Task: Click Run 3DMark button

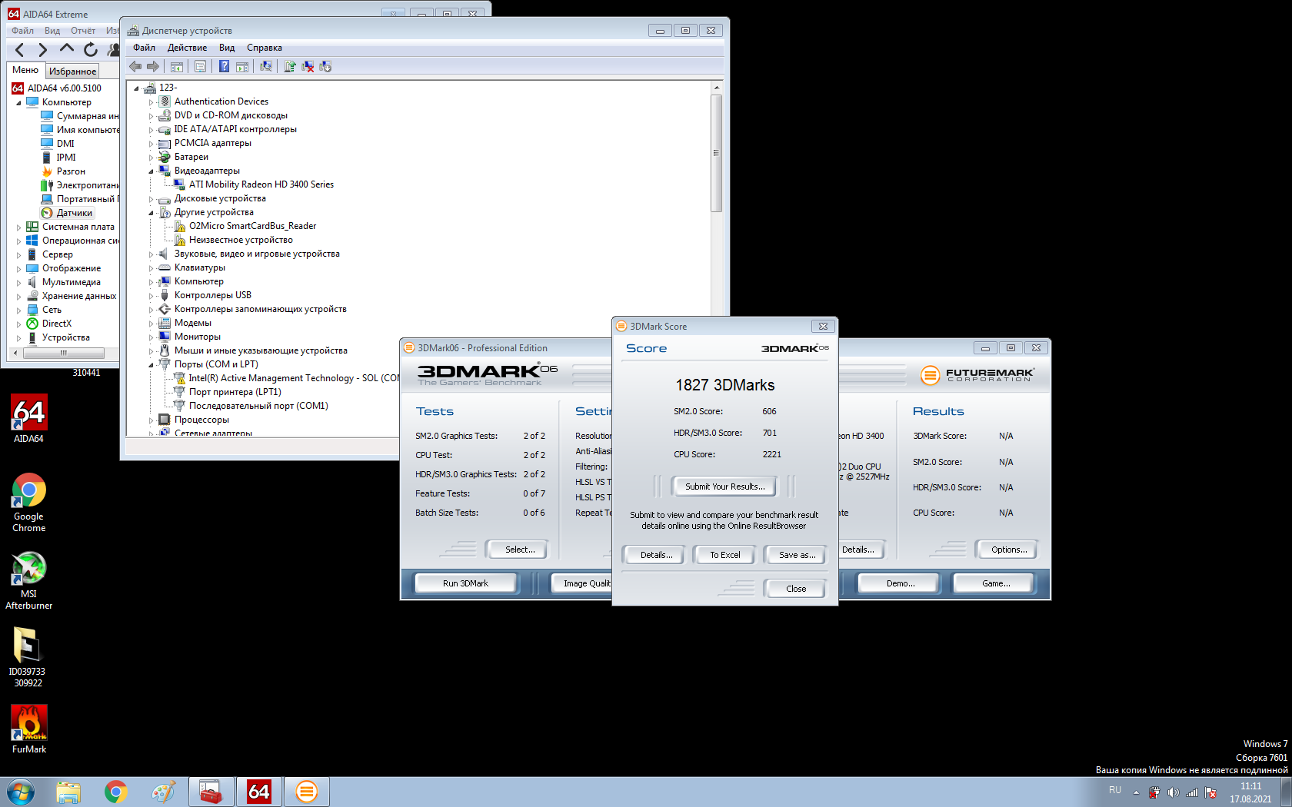Action: coord(465,583)
